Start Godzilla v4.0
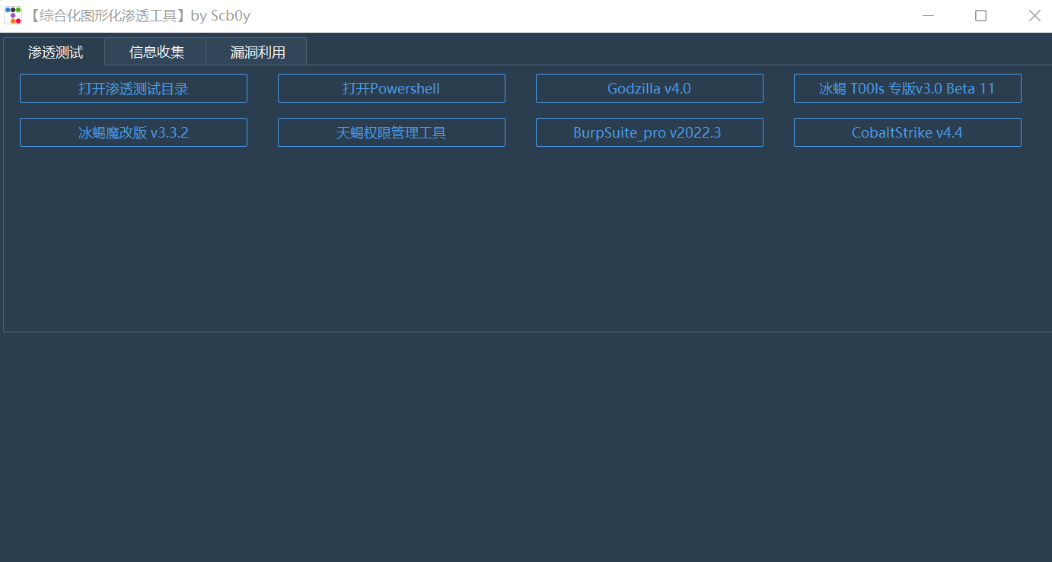Viewport: 1052px width, 562px height. coord(649,88)
